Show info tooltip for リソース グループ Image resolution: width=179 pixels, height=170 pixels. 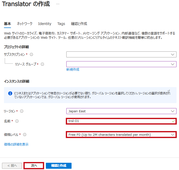[42, 64]
